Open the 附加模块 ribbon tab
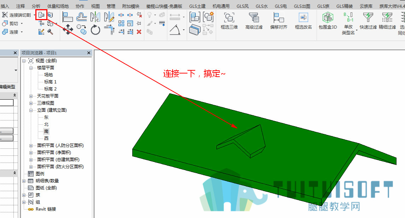Screen dimensions: 405x218 click(x=131, y=6)
